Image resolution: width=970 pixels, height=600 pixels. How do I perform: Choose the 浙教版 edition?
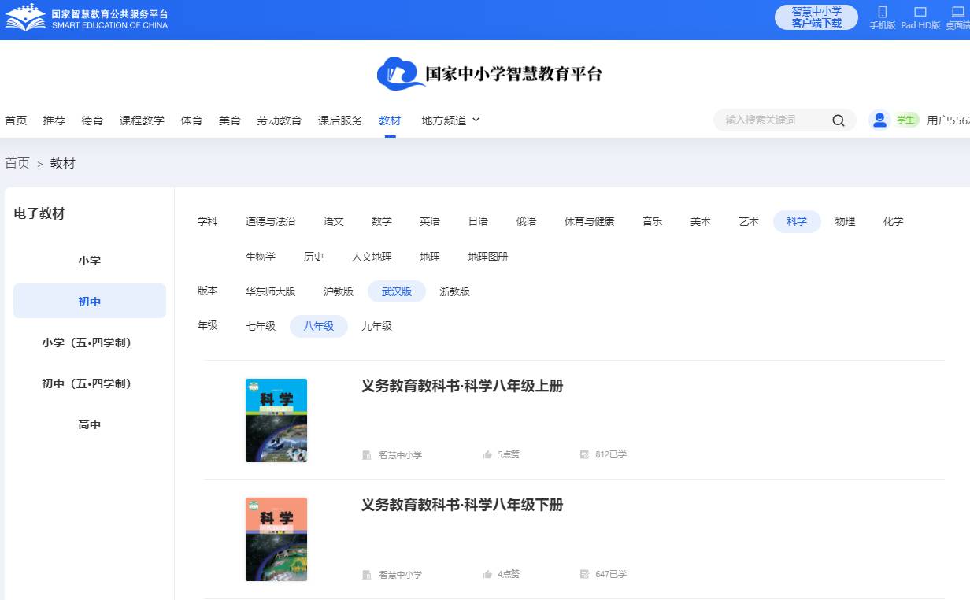(x=454, y=291)
